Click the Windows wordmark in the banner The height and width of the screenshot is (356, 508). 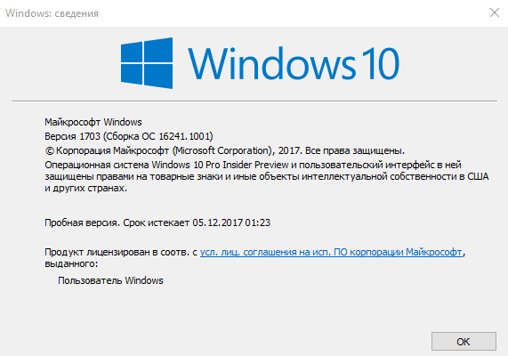click(272, 63)
